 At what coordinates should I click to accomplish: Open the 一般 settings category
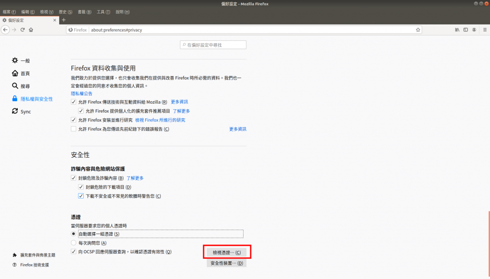21,60
